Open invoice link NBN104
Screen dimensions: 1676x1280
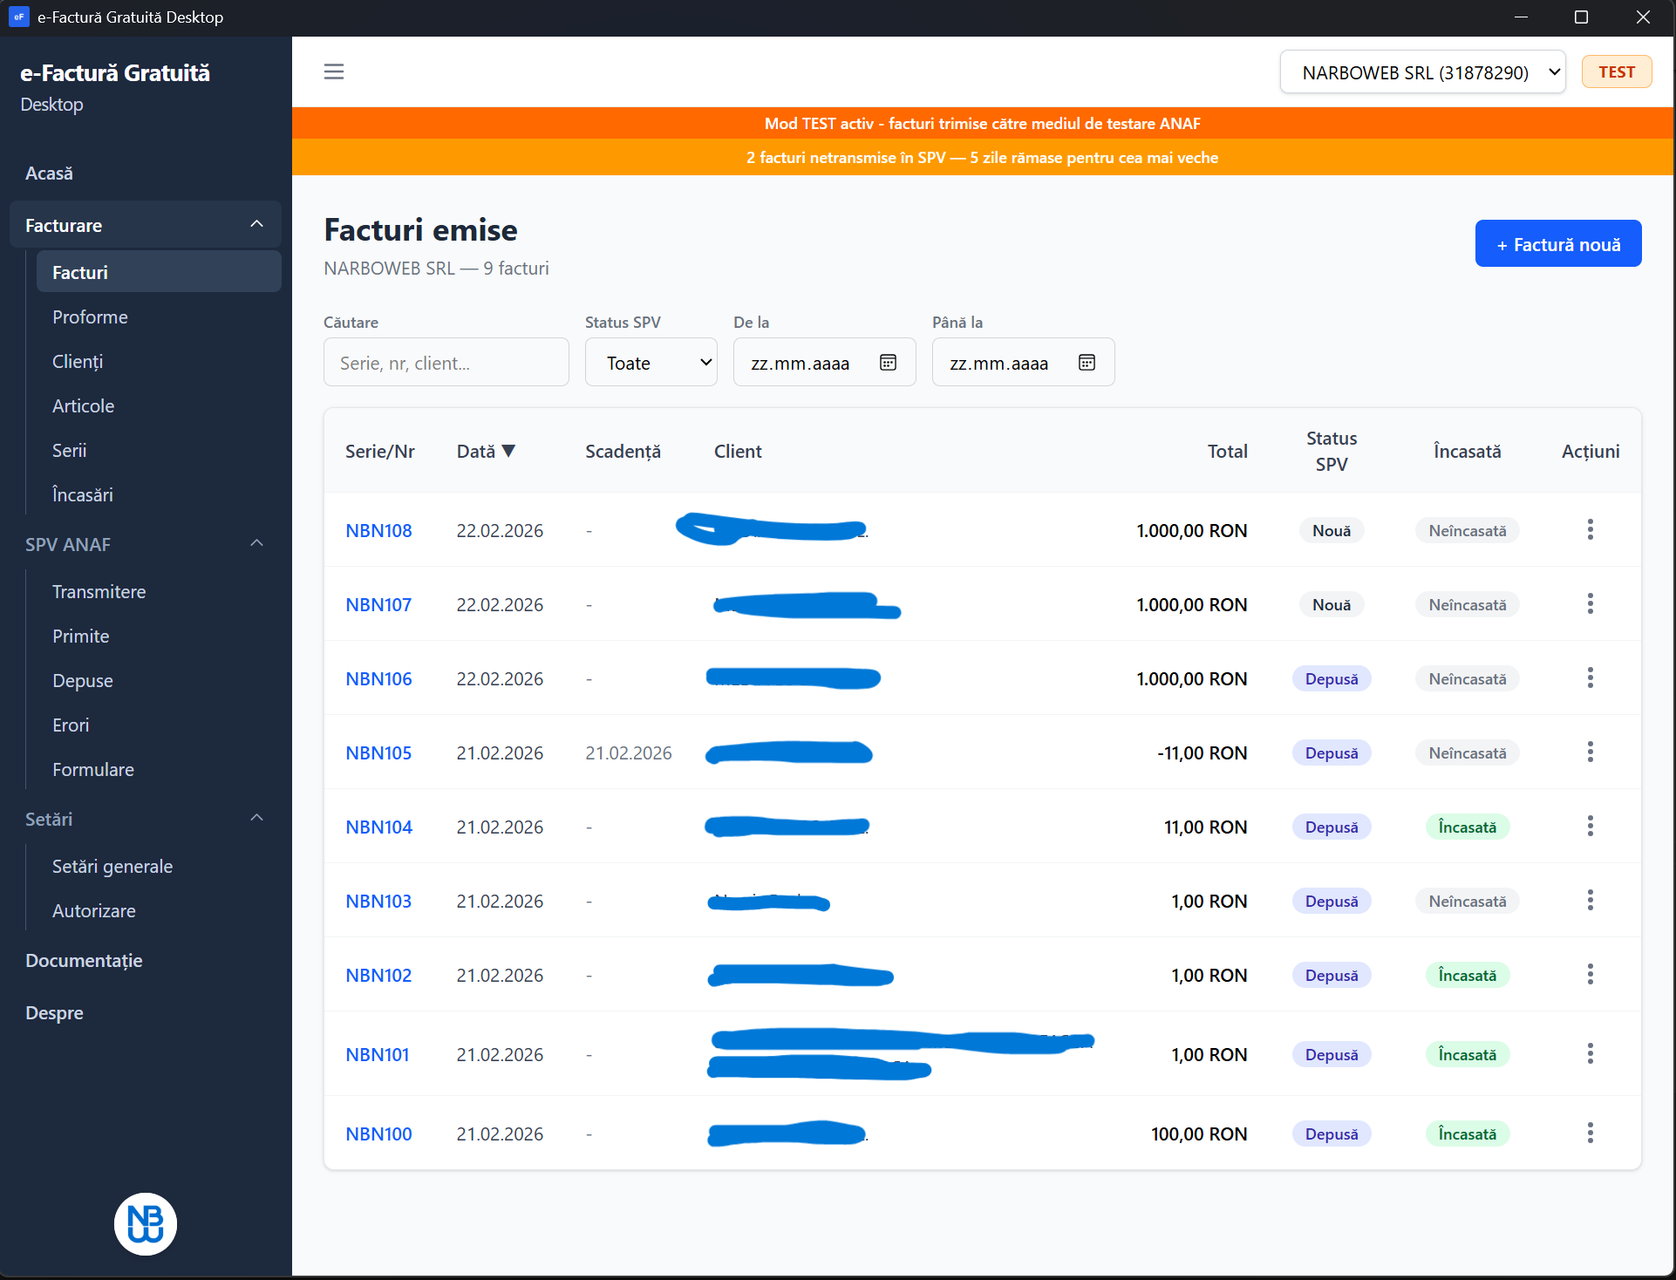[378, 827]
